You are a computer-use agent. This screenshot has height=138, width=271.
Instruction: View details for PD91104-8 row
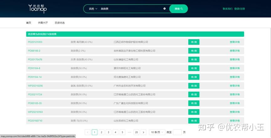pos(235,68)
